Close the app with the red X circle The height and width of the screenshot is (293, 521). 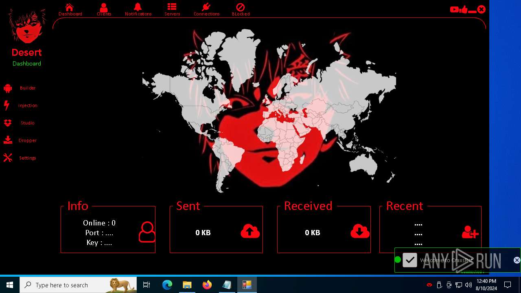click(x=482, y=9)
